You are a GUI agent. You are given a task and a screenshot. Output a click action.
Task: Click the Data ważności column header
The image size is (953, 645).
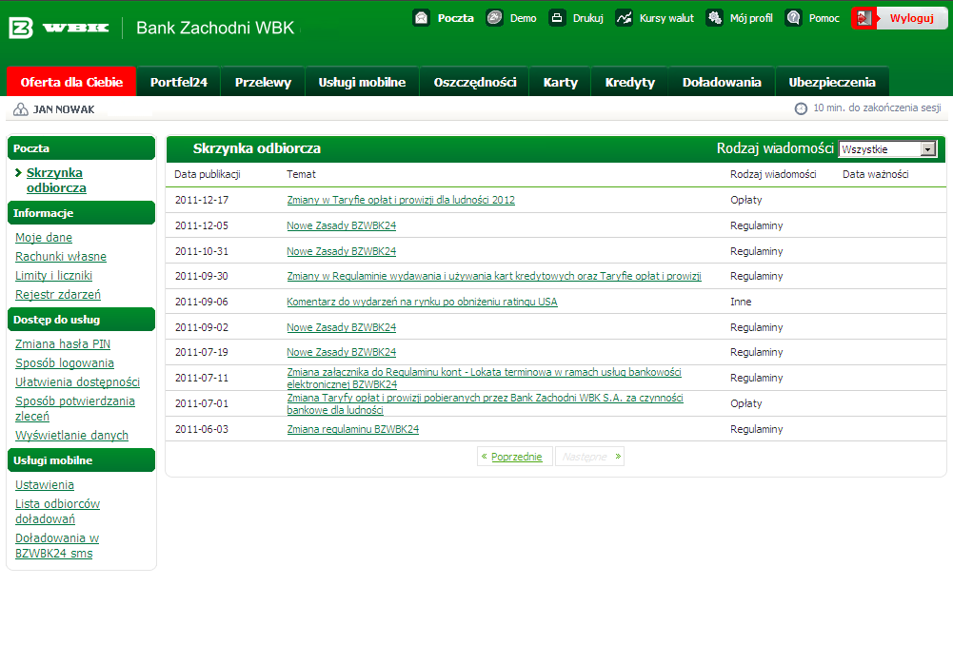(x=875, y=174)
